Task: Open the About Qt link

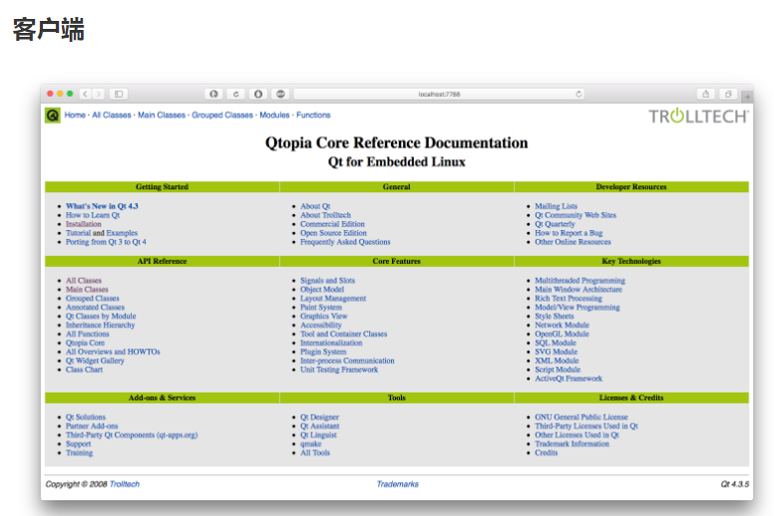Action: pyautogui.click(x=315, y=206)
